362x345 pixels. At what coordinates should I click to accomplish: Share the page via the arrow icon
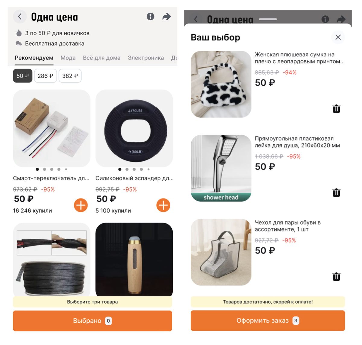(167, 17)
